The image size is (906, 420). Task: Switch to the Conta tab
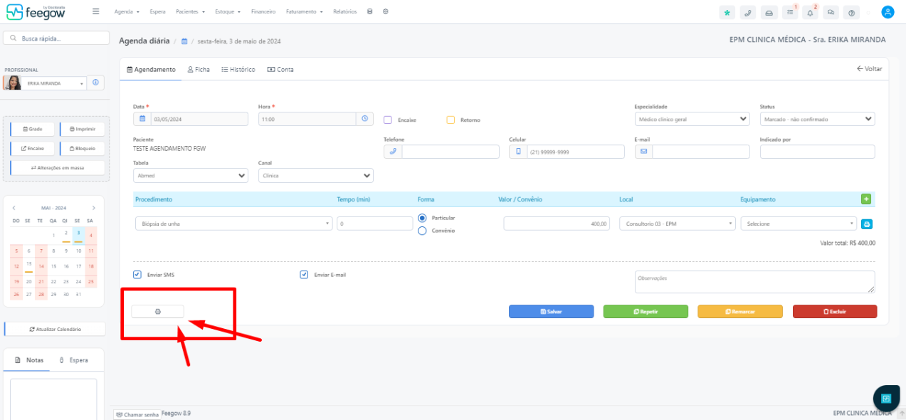pos(280,70)
